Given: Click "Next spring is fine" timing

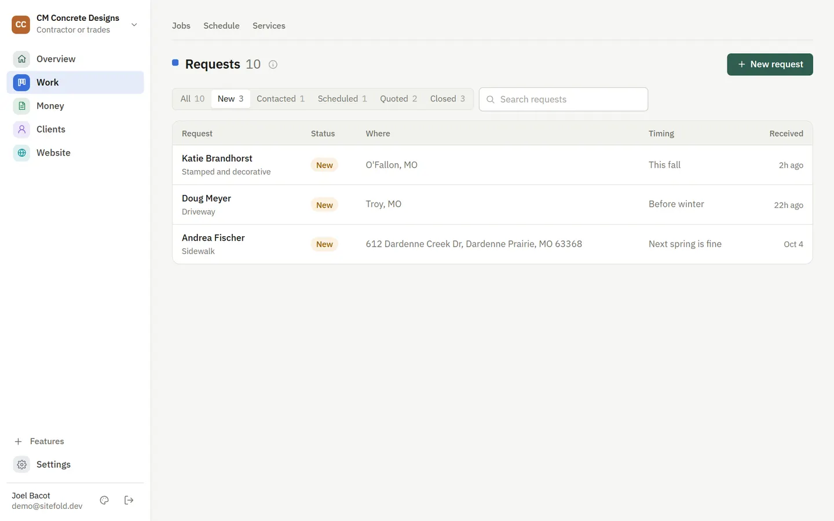Looking at the screenshot, I should 685,244.
